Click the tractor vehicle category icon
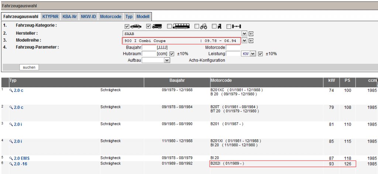This screenshot has height=174, width=378. [x=203, y=27]
